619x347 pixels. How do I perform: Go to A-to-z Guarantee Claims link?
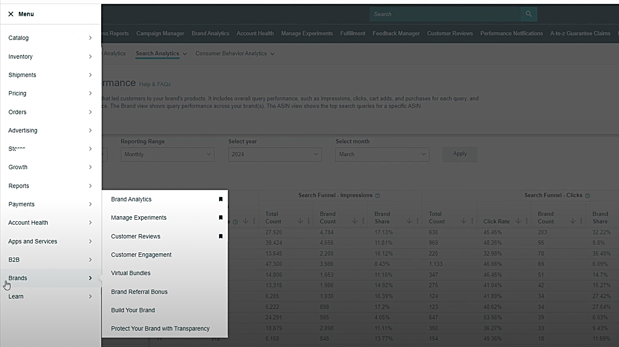click(580, 33)
